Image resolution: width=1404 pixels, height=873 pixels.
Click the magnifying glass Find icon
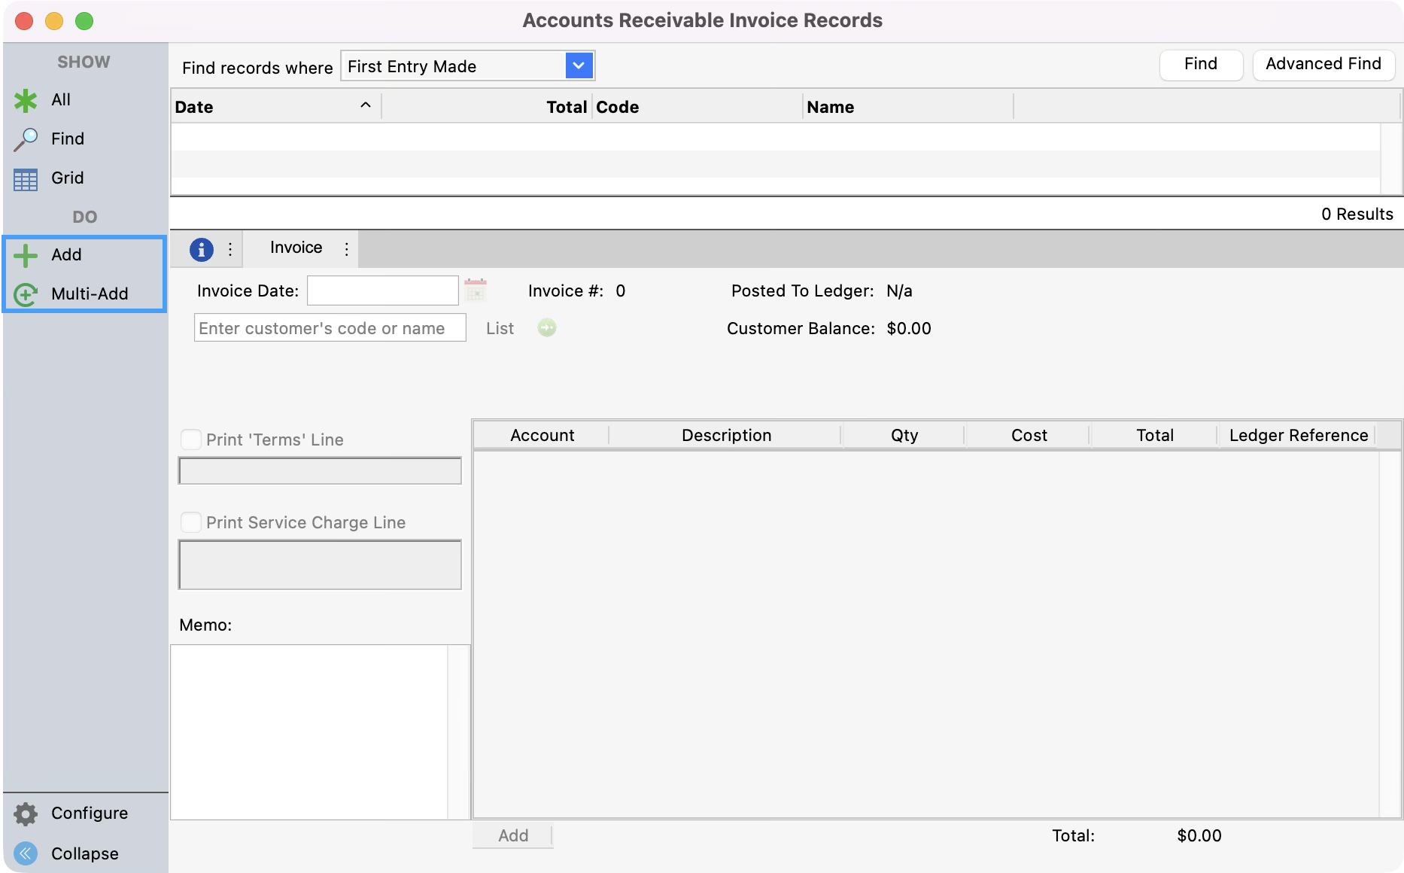click(x=26, y=139)
